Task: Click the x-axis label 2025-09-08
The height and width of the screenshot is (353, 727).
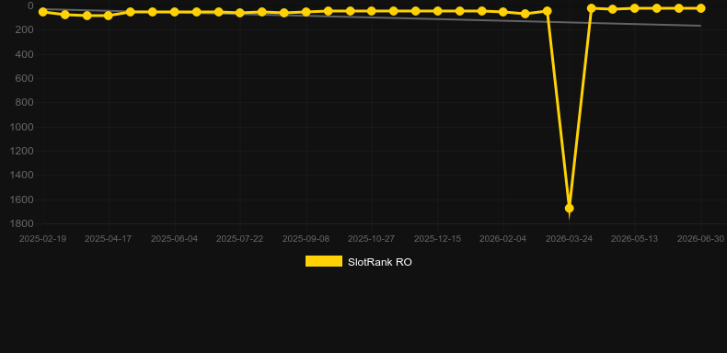Action: (306, 239)
